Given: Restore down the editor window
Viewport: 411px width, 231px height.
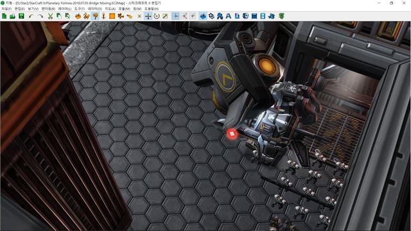Looking at the screenshot, I should 391,3.
